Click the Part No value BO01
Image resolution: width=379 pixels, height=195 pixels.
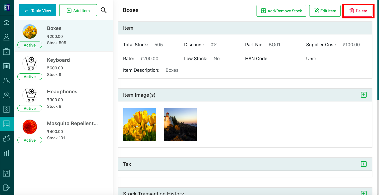click(274, 45)
